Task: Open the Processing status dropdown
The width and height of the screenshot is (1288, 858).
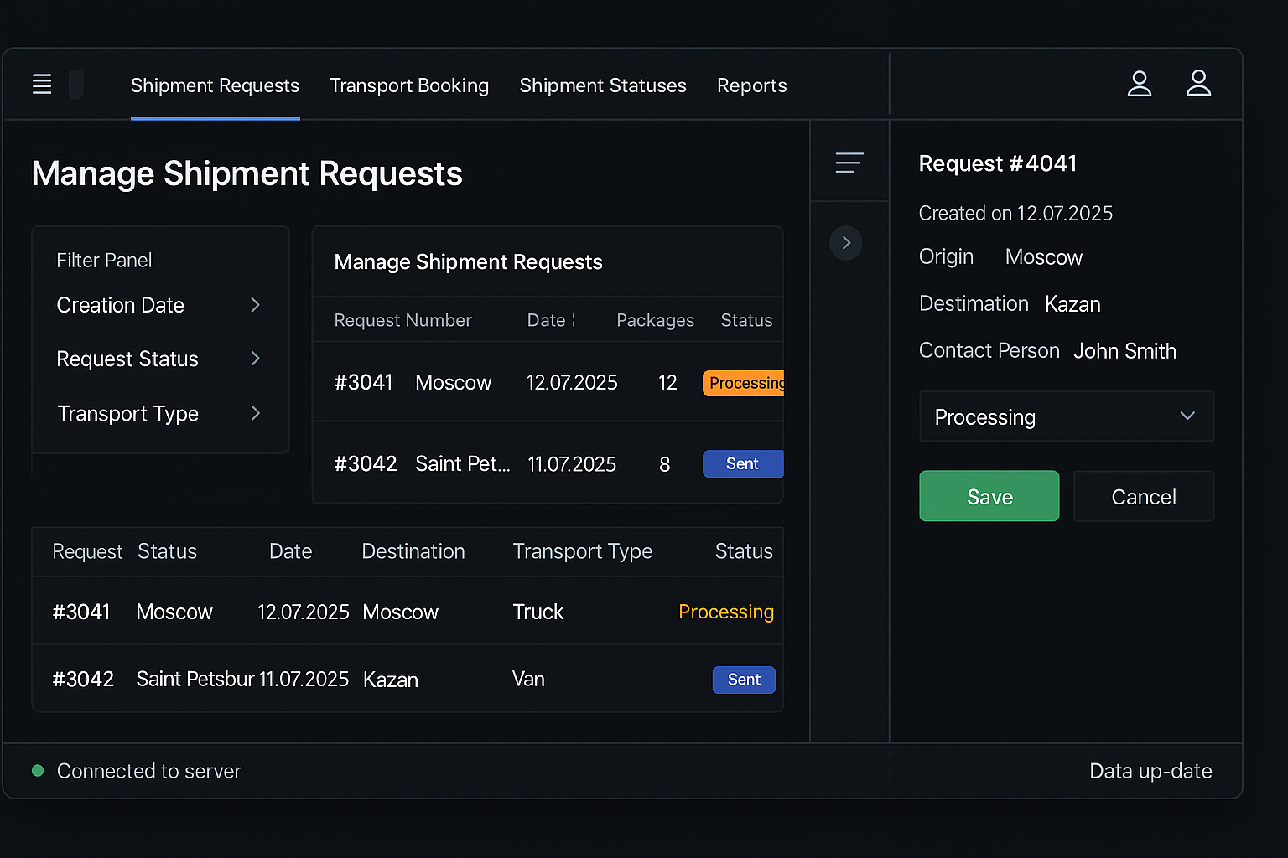Action: coord(1066,416)
